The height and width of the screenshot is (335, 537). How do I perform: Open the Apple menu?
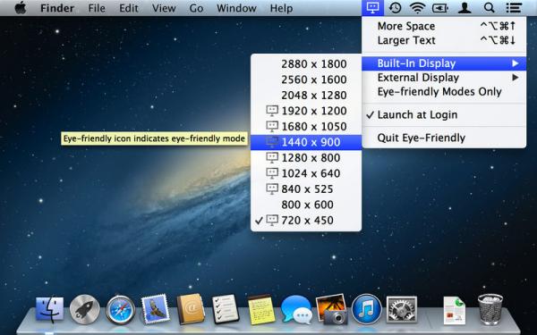coord(21,7)
